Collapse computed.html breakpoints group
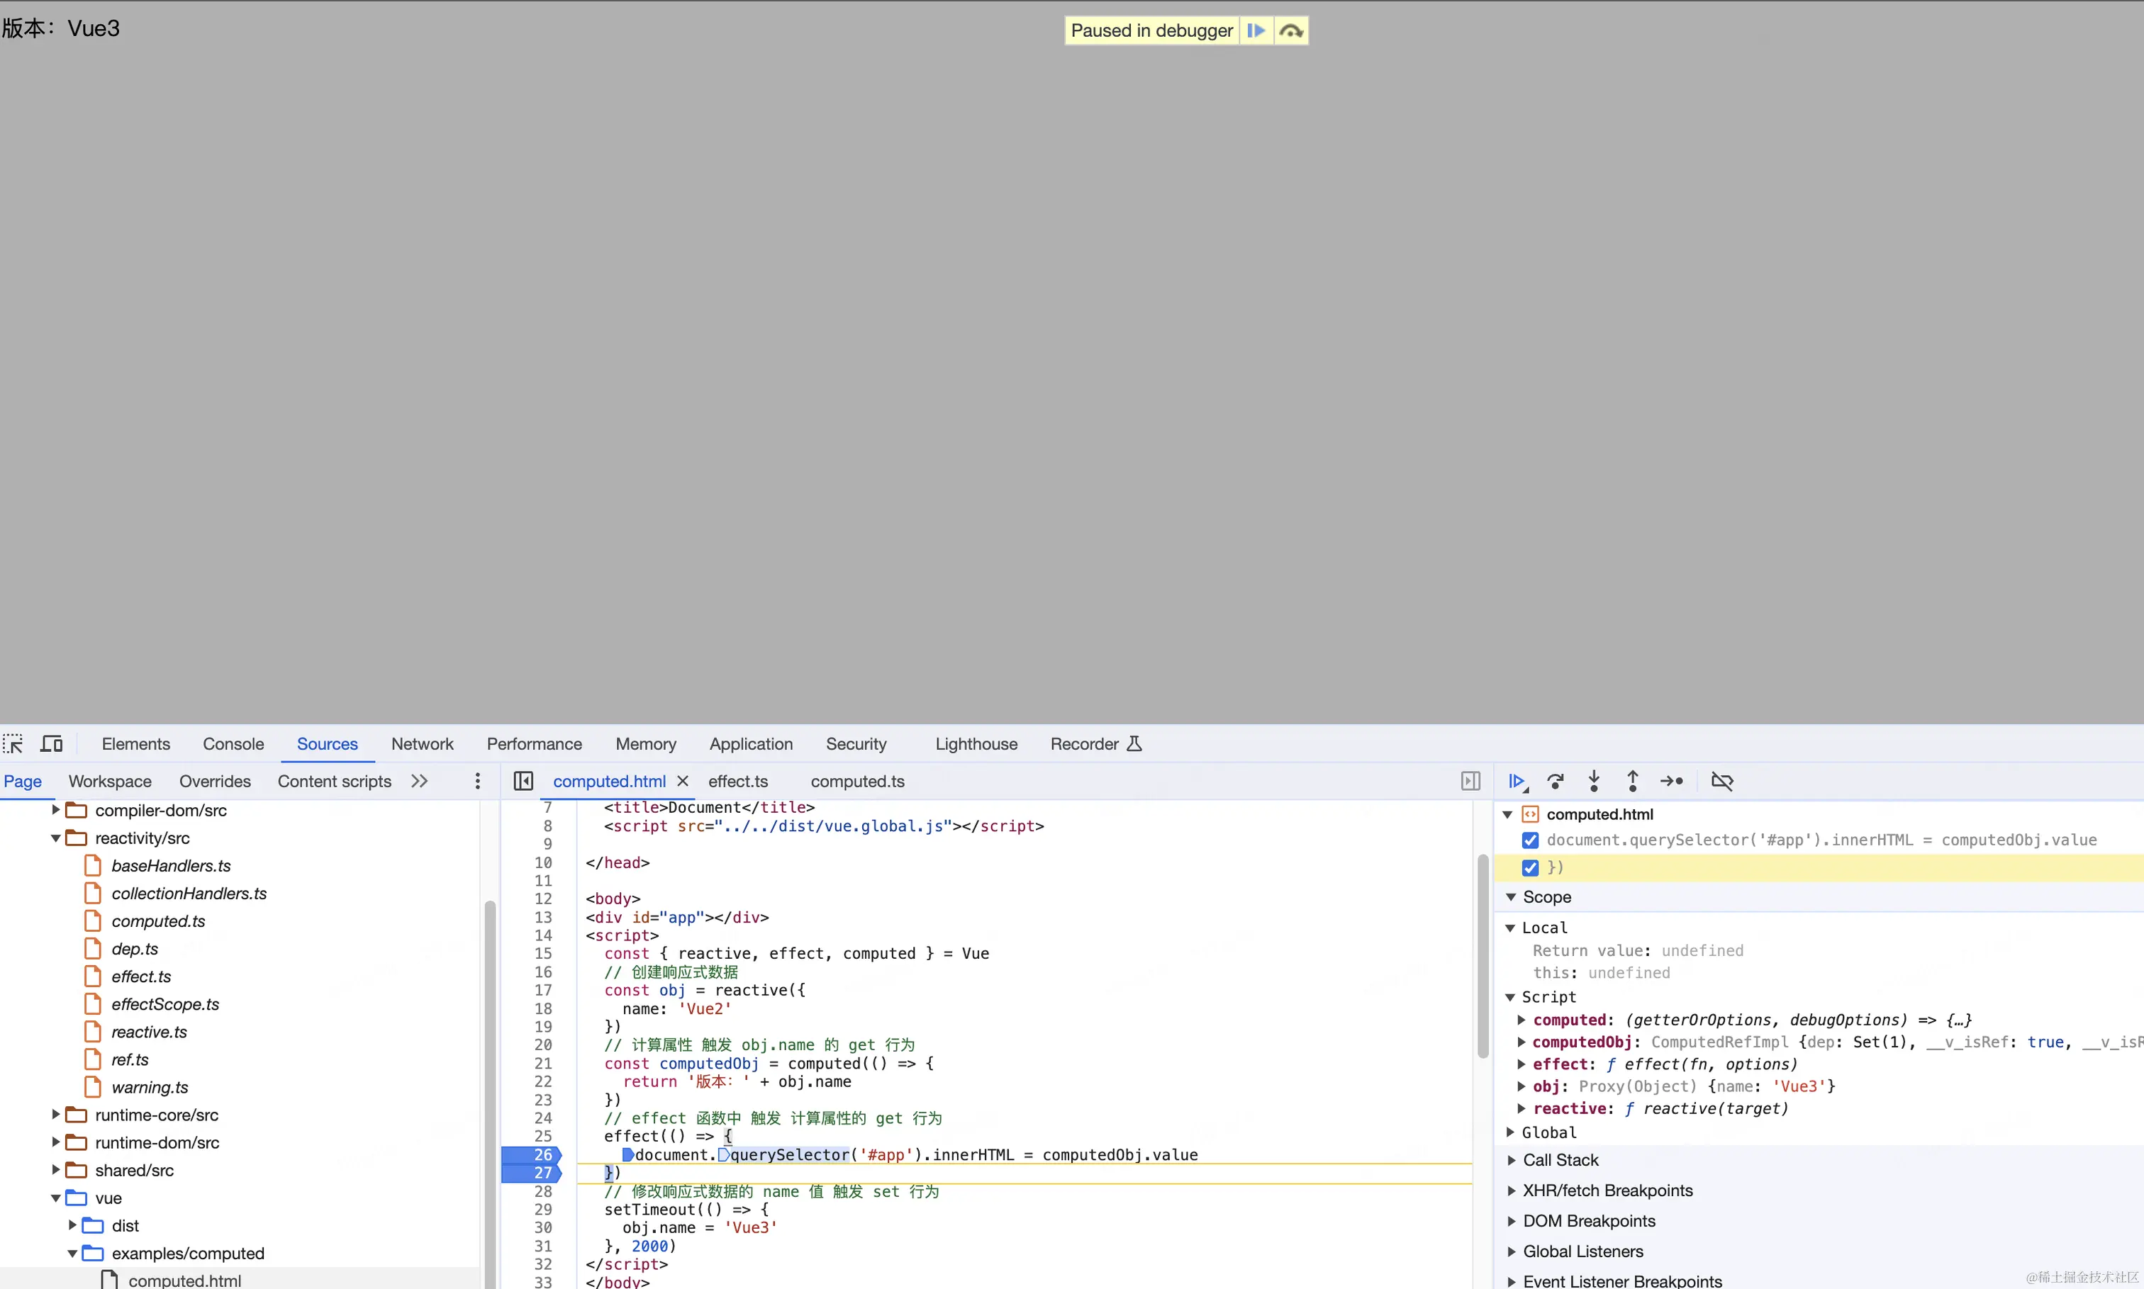The width and height of the screenshot is (2144, 1289). (1508, 814)
